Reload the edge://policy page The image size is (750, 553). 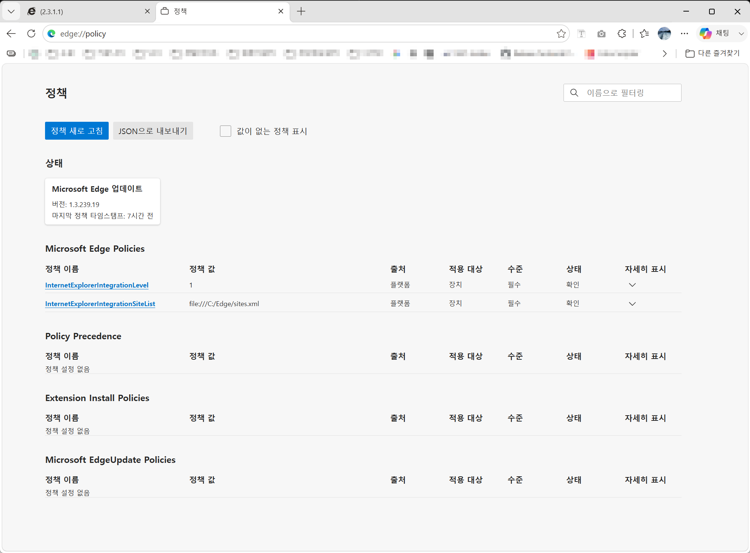(31, 34)
